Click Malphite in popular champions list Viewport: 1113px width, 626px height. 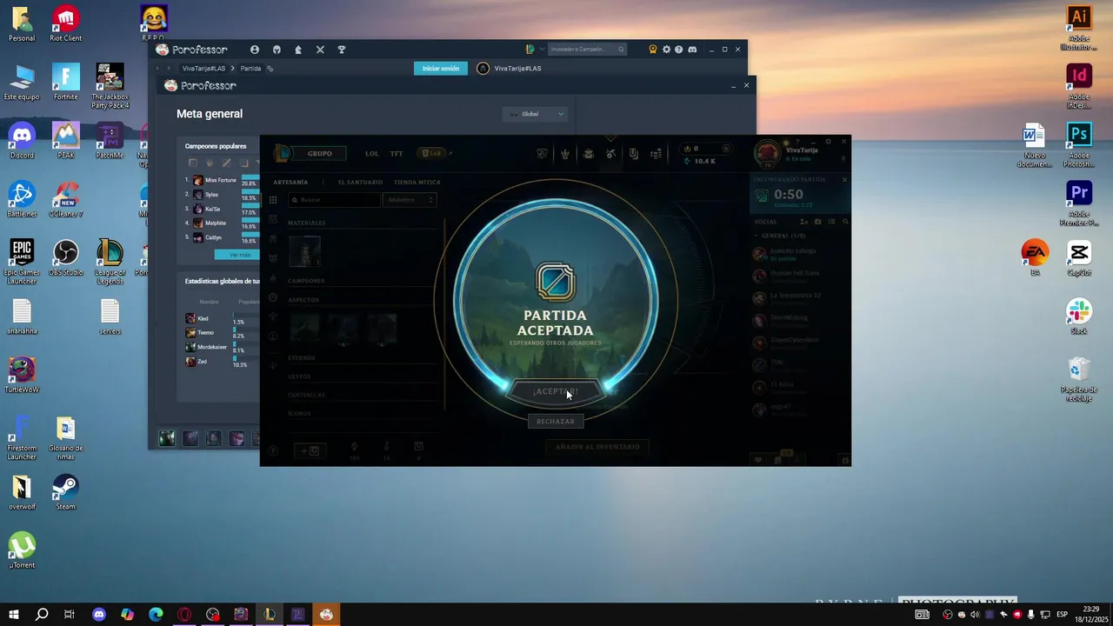click(x=210, y=223)
